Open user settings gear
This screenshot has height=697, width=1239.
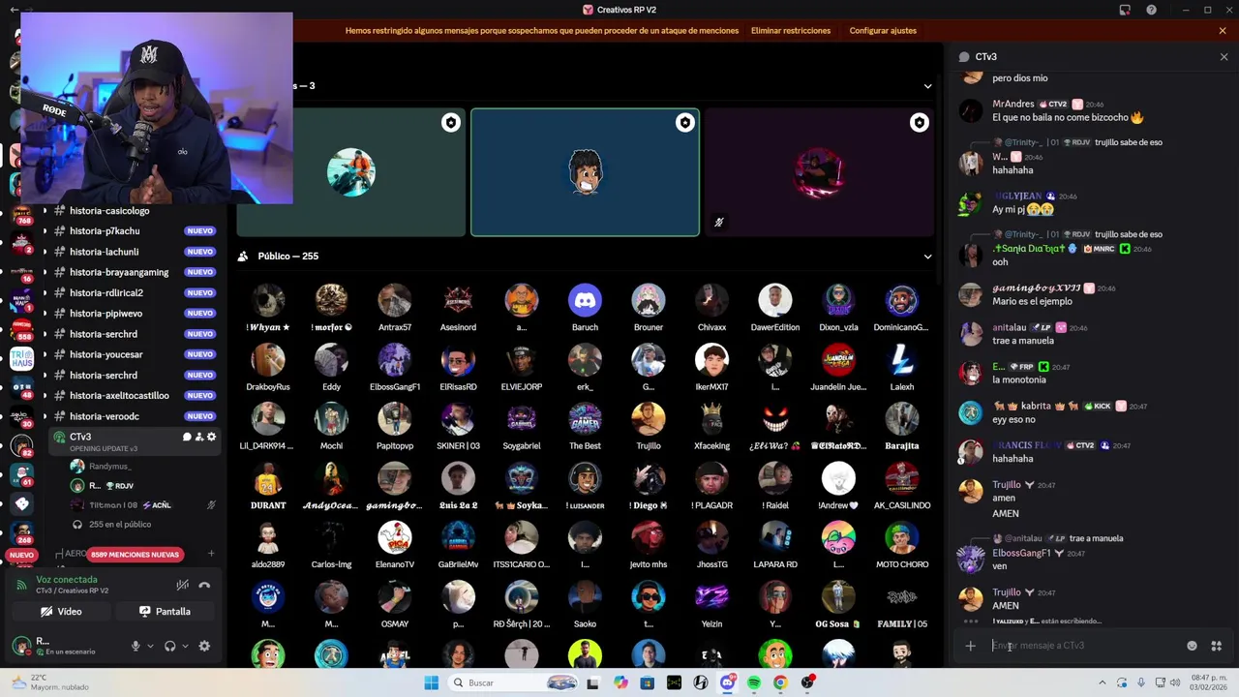point(204,646)
